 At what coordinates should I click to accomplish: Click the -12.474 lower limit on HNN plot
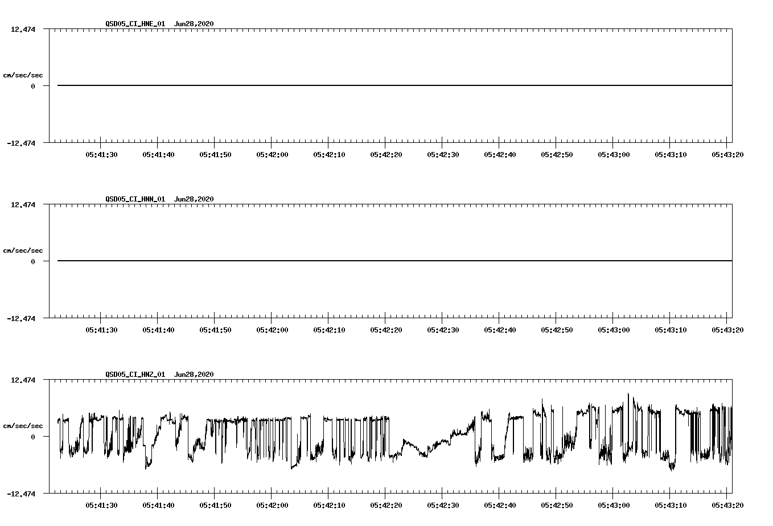coord(21,318)
